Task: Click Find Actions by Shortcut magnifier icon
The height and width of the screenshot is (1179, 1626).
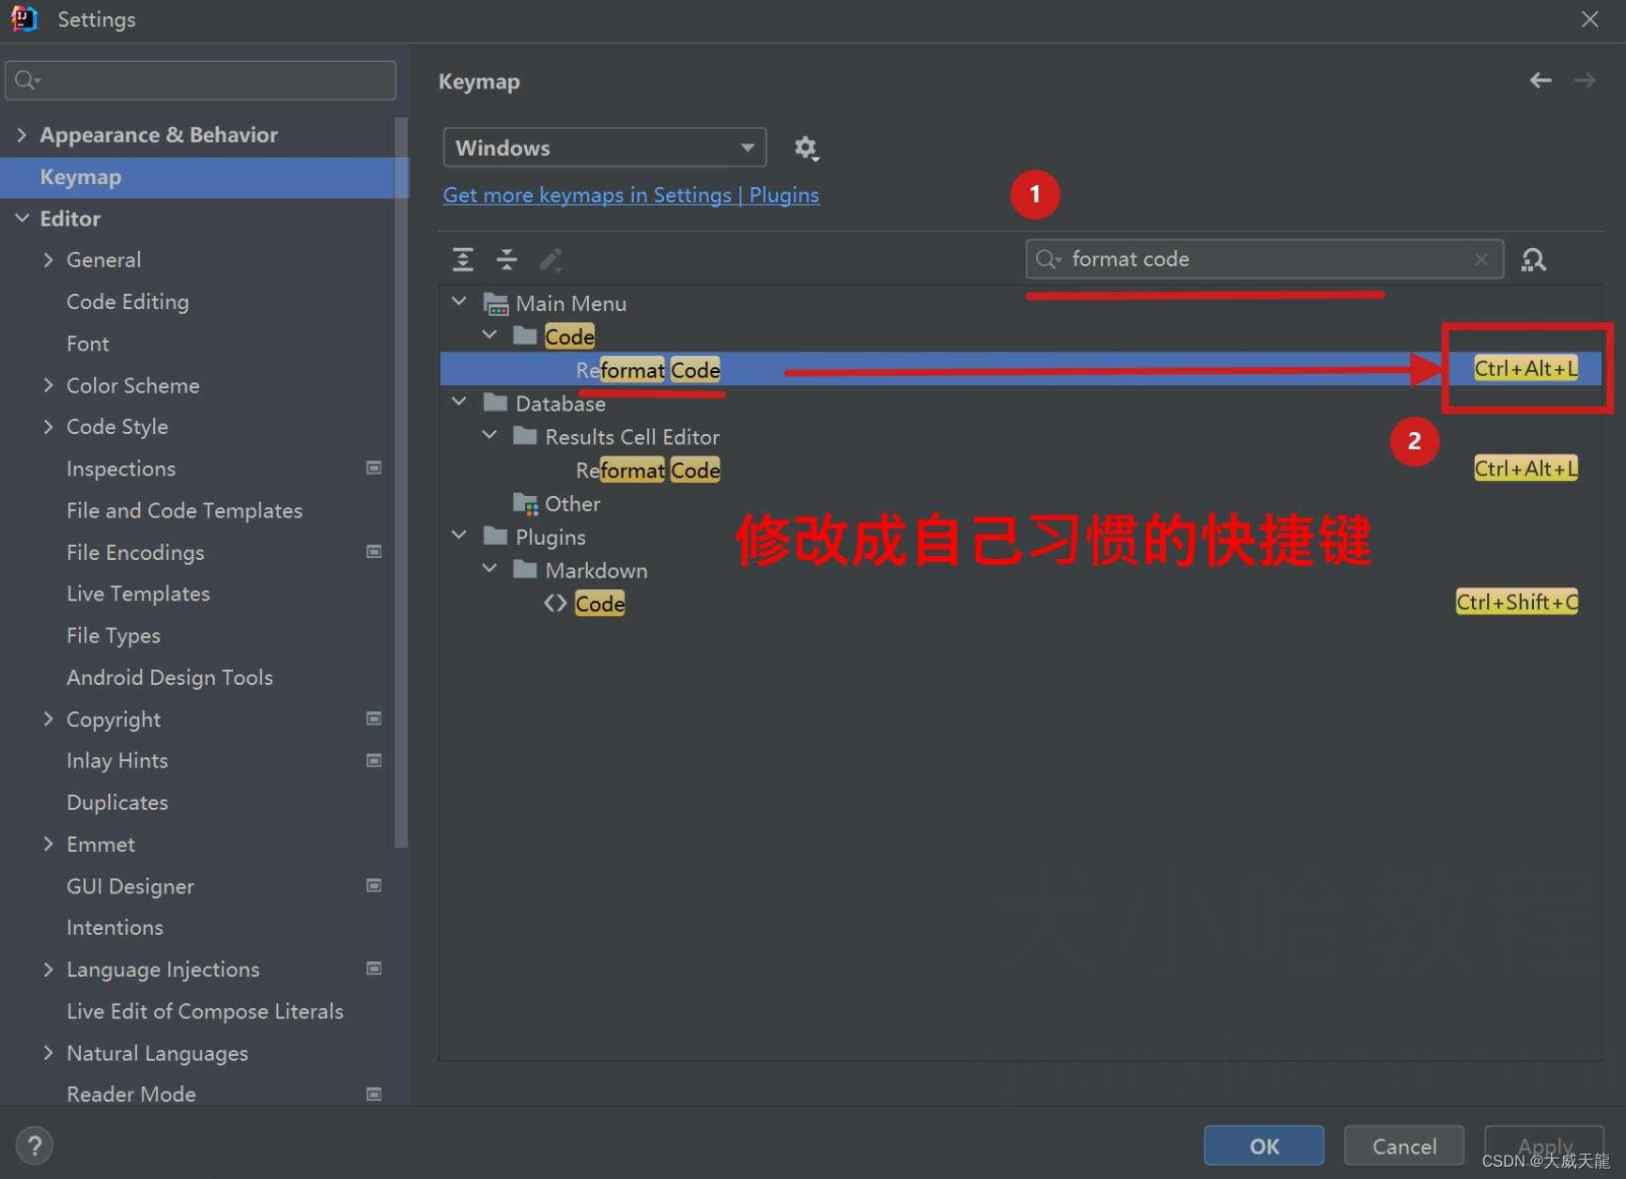Action: pyautogui.click(x=1533, y=258)
